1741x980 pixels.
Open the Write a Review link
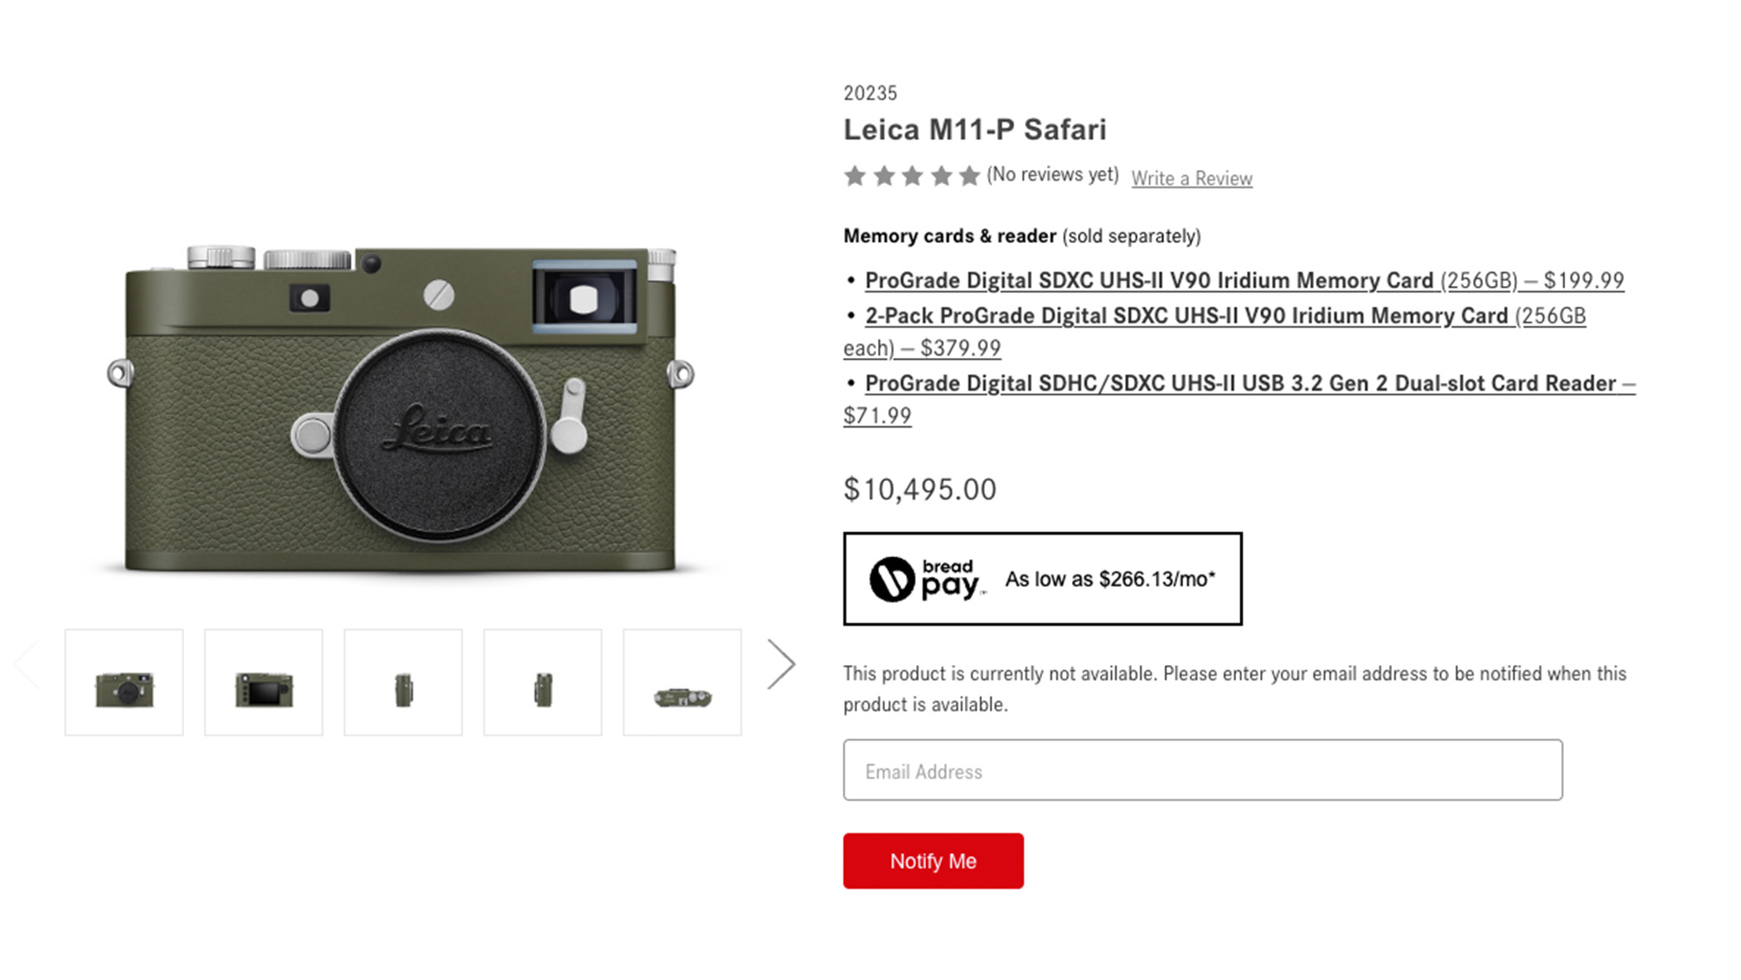pyautogui.click(x=1191, y=177)
